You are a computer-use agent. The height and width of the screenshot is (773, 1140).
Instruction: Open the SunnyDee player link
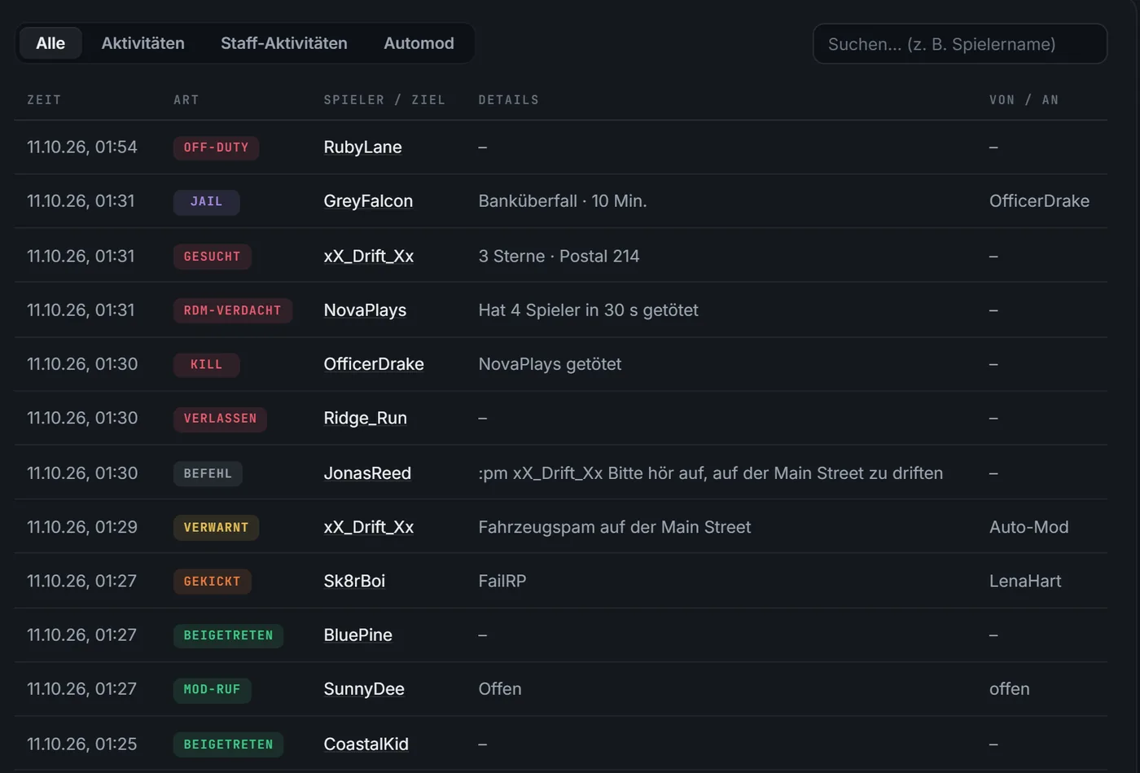[x=364, y=689]
